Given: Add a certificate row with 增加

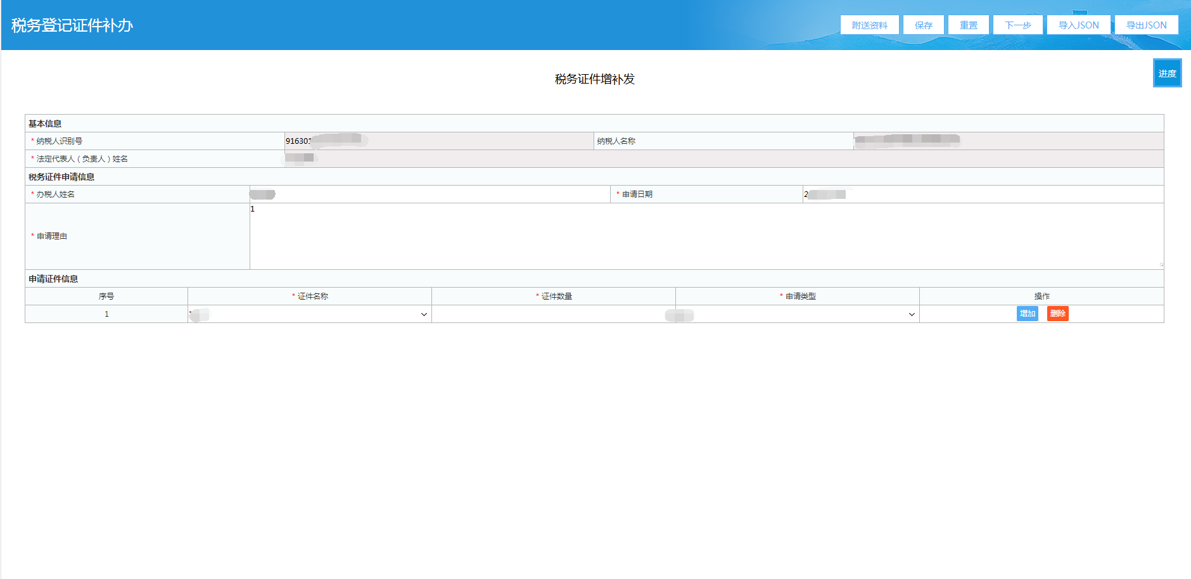Looking at the screenshot, I should pos(1027,314).
